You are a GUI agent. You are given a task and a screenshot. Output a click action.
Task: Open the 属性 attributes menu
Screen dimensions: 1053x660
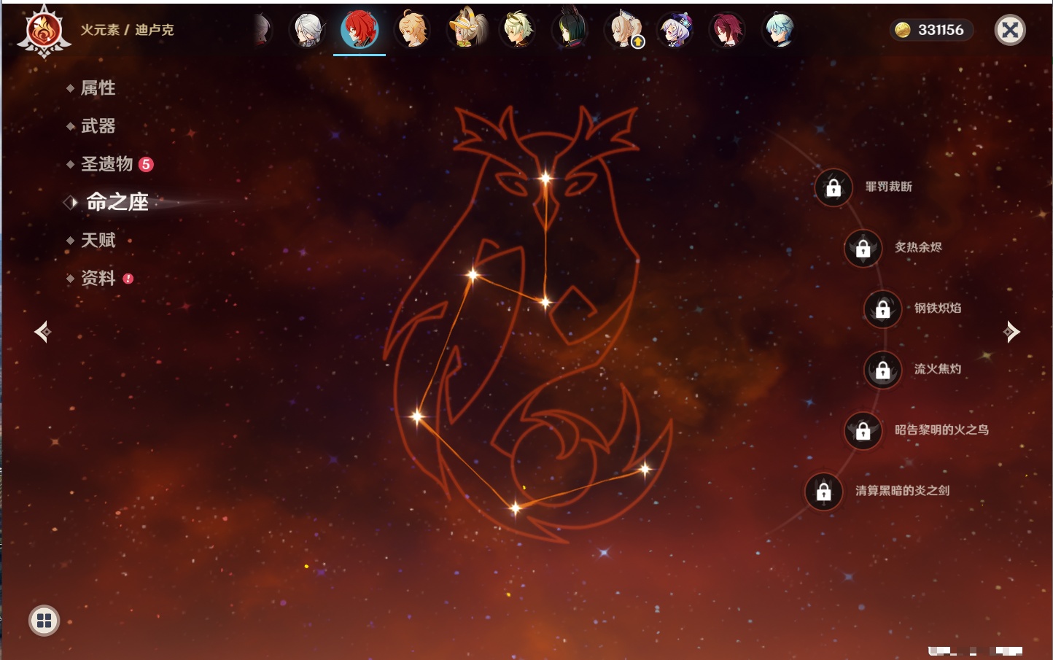(98, 88)
